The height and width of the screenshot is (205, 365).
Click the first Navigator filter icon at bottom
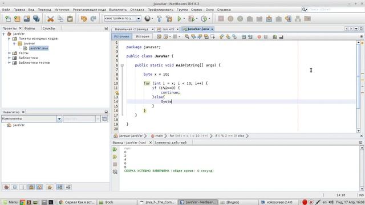(6, 187)
